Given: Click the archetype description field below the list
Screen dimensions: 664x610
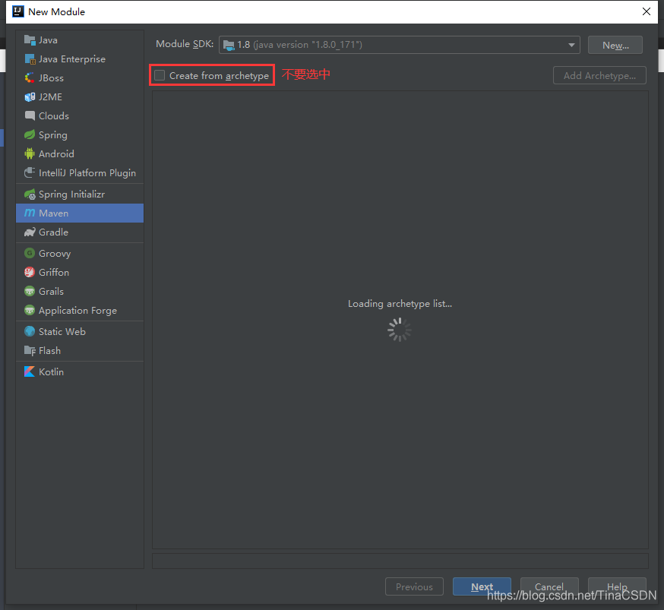Looking at the screenshot, I should click(x=400, y=561).
